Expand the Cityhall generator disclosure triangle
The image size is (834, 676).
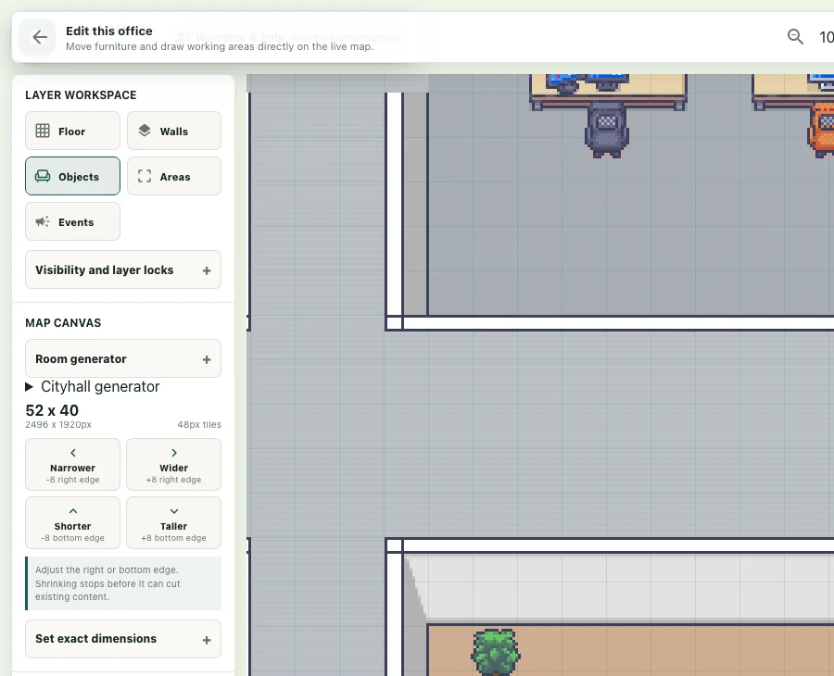click(30, 387)
